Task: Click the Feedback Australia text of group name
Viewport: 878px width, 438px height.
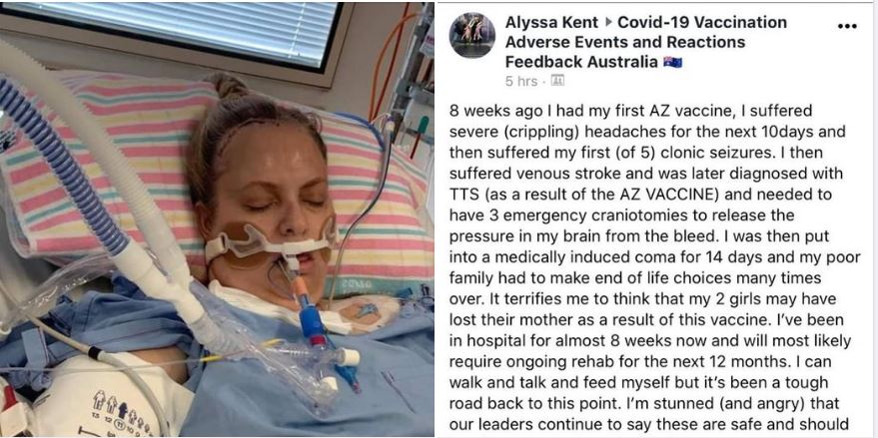Action: pyautogui.click(x=581, y=62)
